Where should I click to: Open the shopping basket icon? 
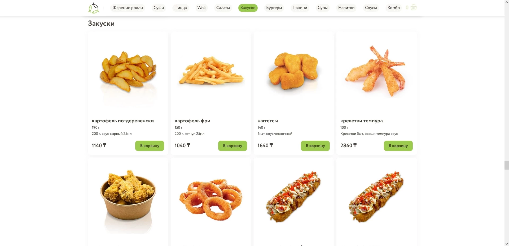click(413, 7)
